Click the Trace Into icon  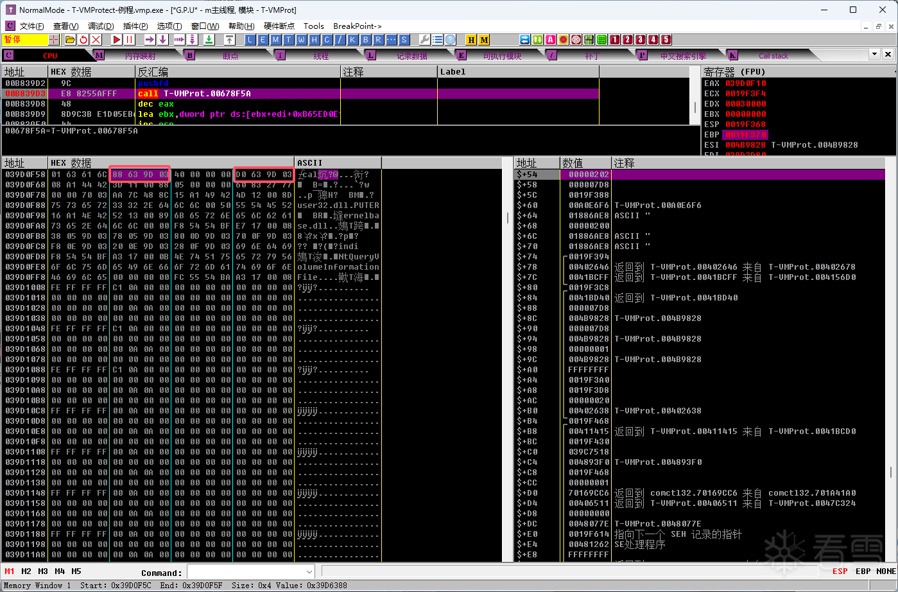tap(179, 40)
